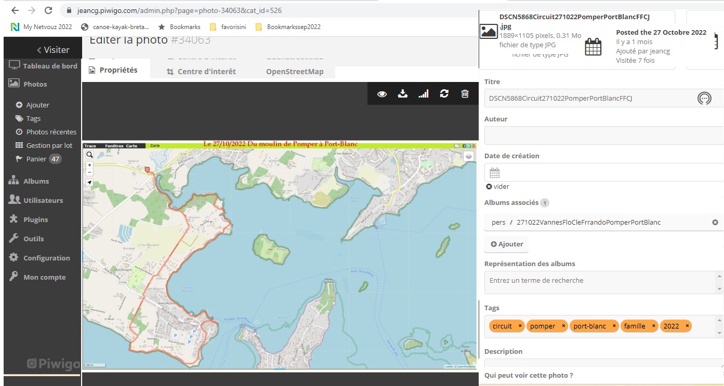
Task: Click the synchronize refresh icon above photo
Action: click(444, 94)
